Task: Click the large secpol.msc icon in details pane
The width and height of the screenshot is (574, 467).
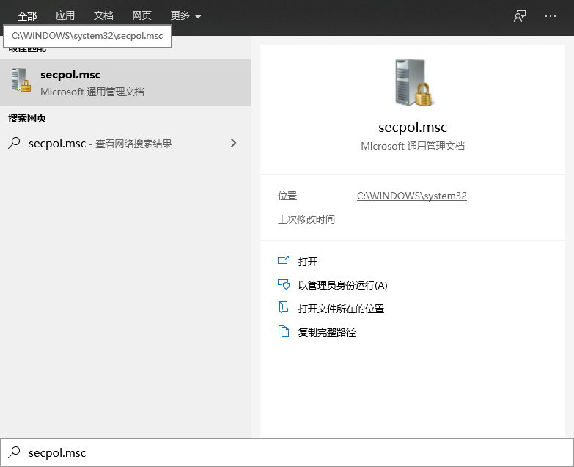Action: click(412, 82)
